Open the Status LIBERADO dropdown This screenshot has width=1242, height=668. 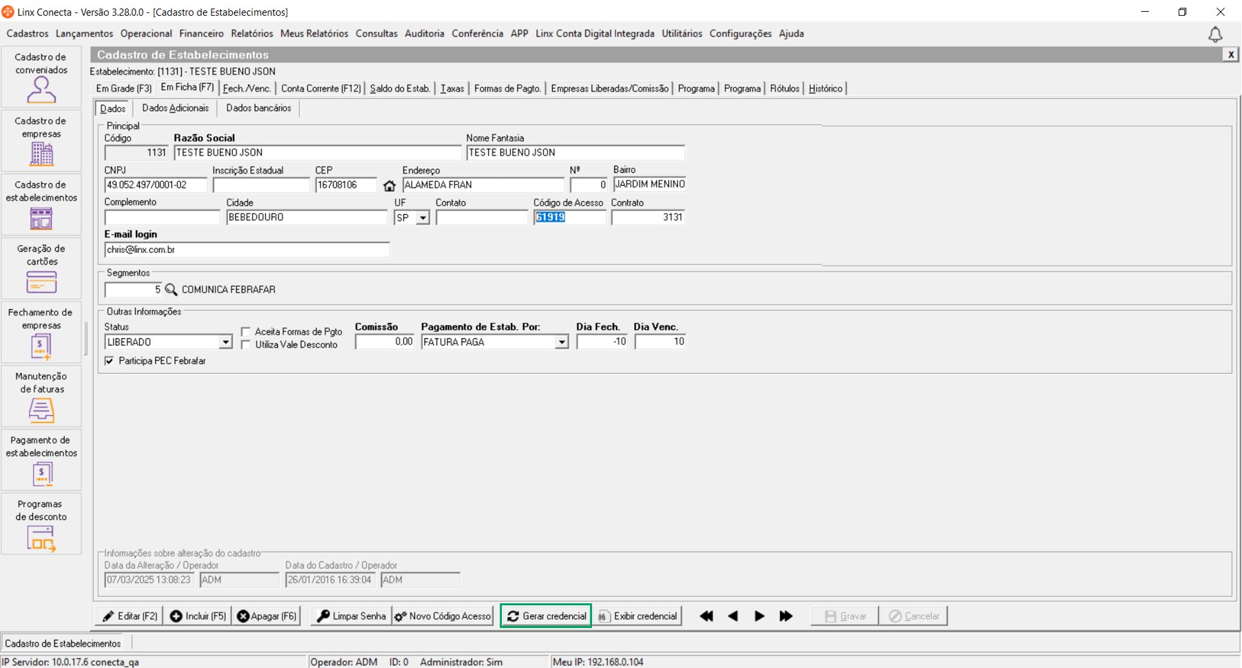(225, 342)
